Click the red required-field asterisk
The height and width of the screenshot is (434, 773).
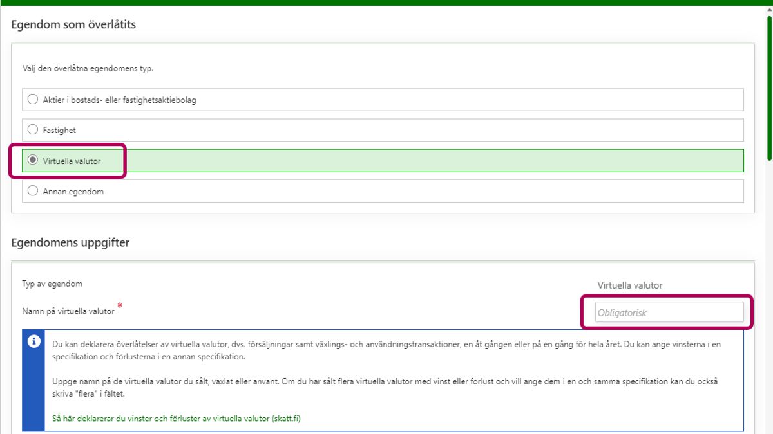coord(120,307)
